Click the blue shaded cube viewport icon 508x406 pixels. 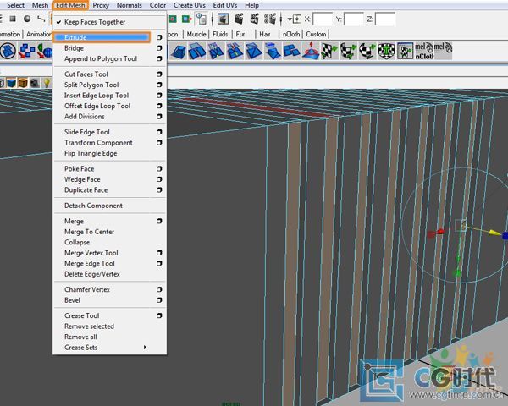11,83
